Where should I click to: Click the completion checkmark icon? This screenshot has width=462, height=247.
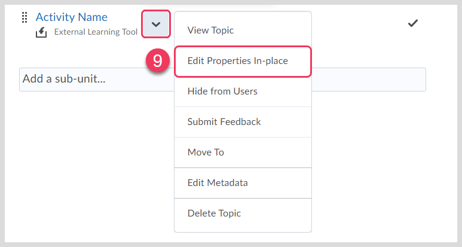point(413,23)
